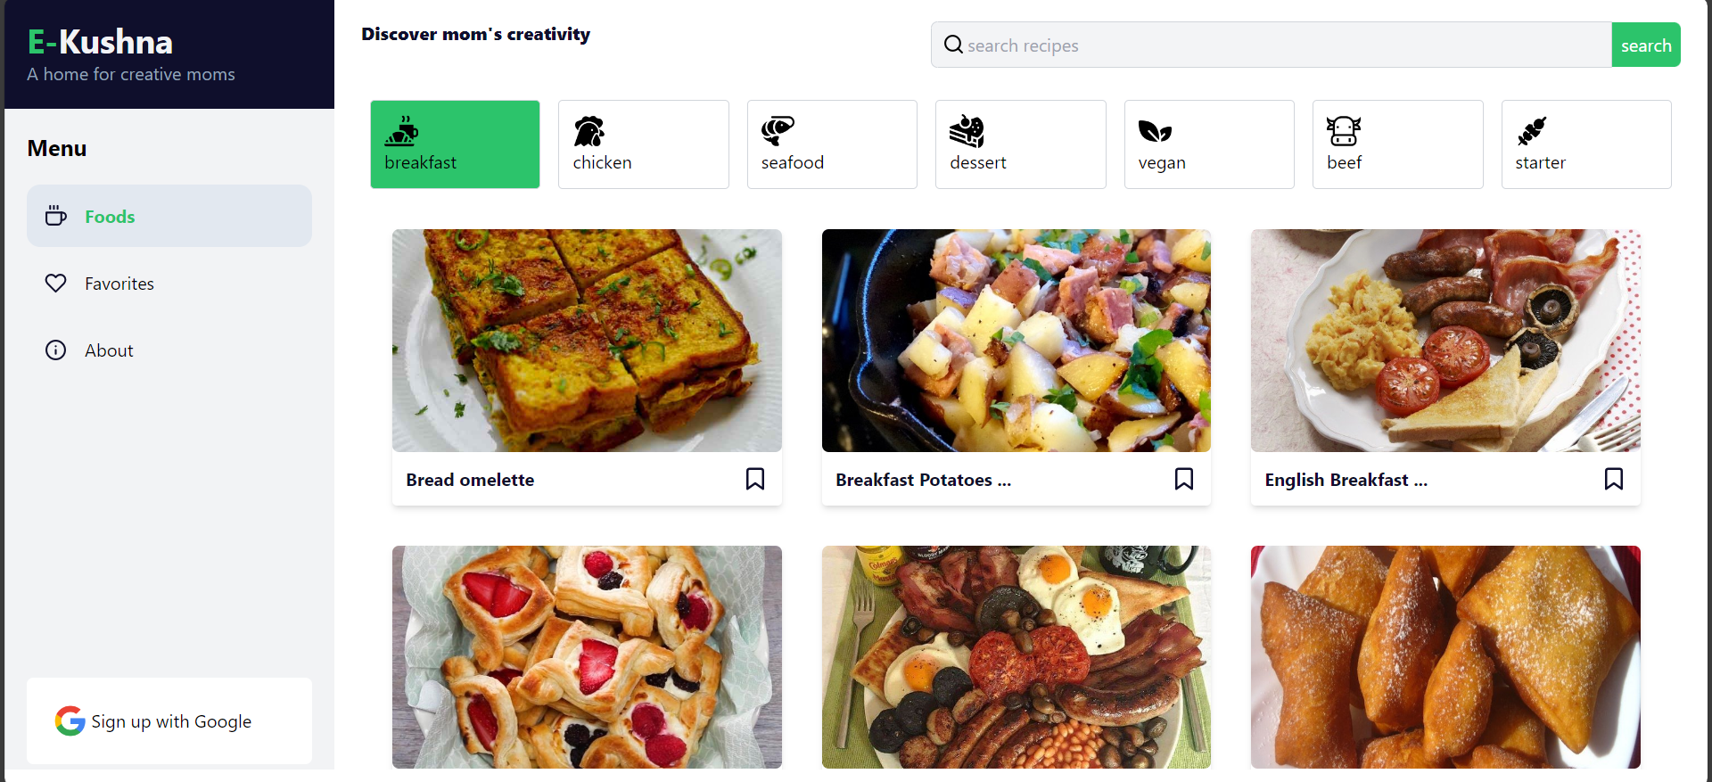Open the Foods menu item
1712x782 pixels.
tap(169, 216)
